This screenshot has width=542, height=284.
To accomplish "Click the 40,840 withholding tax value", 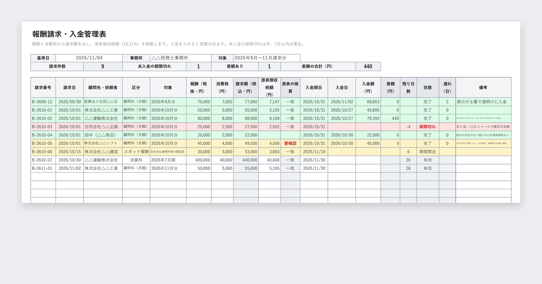I will 270,160.
